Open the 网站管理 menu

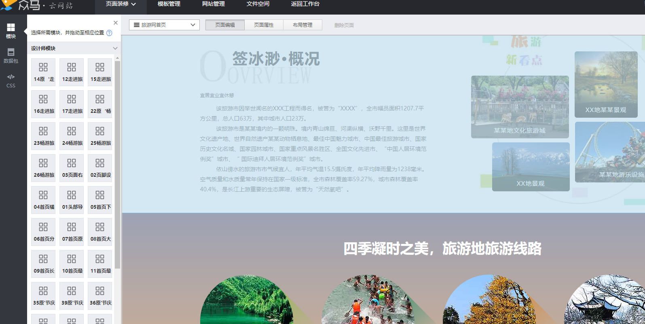[214, 4]
